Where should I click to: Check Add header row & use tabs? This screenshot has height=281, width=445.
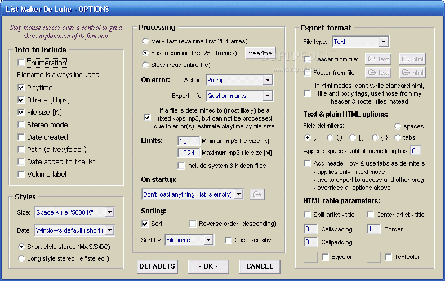(x=307, y=163)
